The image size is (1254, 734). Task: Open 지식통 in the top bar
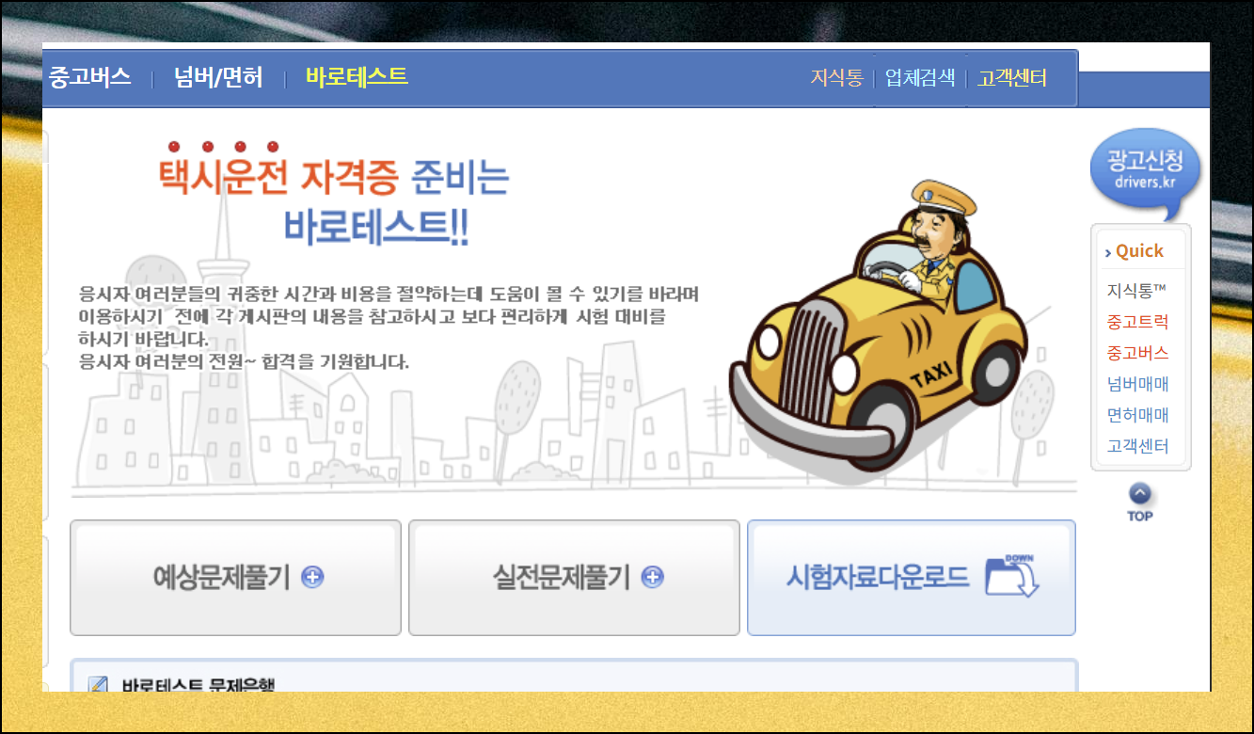[836, 78]
